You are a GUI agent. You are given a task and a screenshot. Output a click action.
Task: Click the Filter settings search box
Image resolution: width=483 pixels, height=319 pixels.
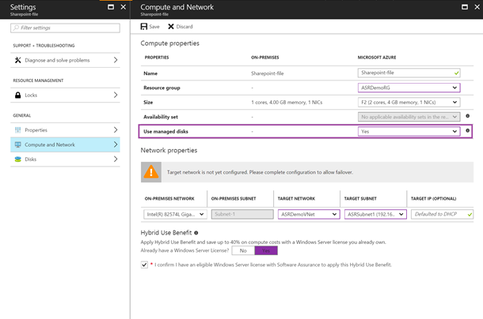tap(65, 28)
